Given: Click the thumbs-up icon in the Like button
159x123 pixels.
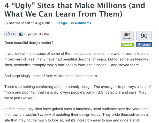Looking at the screenshot, I should 8,34.
